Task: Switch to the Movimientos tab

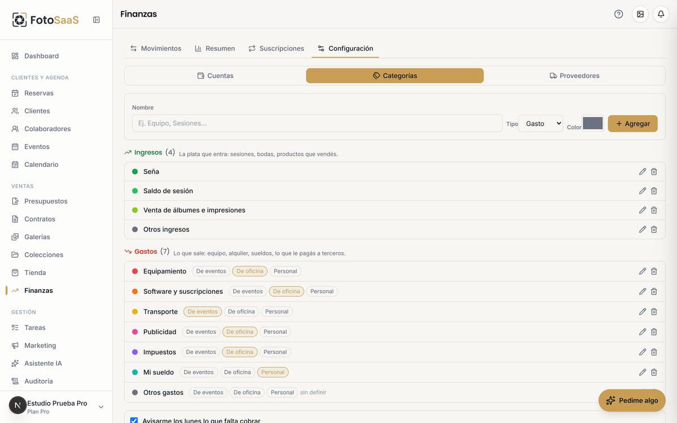Action: coord(156,49)
